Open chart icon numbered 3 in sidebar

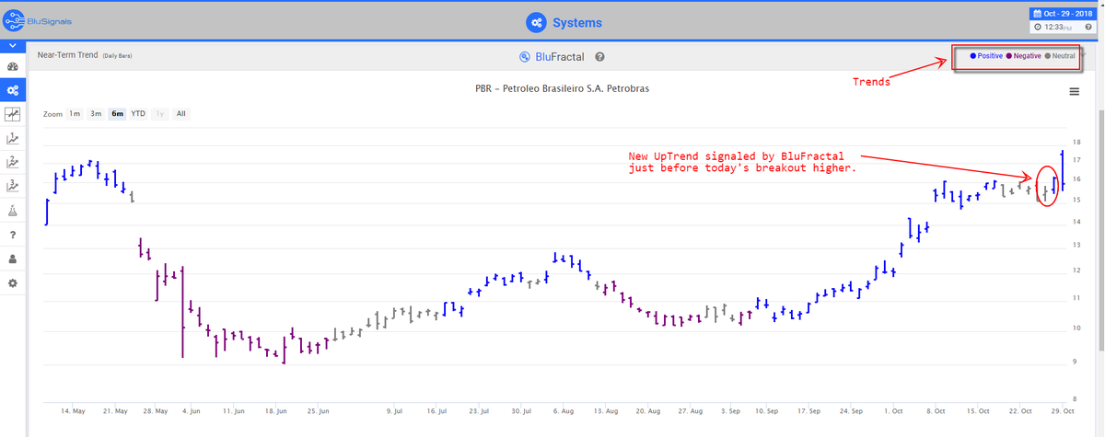[x=13, y=186]
